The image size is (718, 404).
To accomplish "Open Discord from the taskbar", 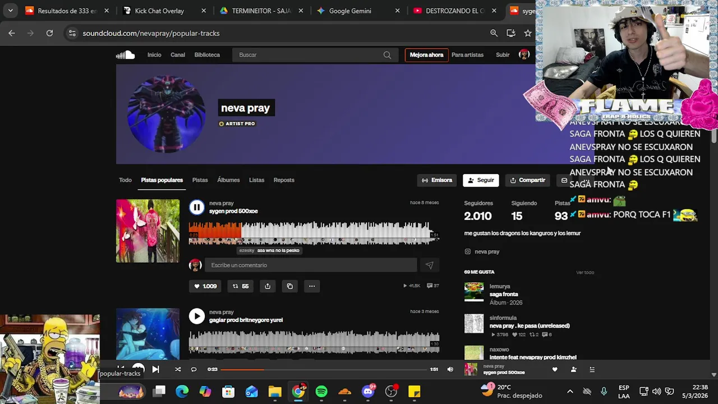I will point(368,391).
